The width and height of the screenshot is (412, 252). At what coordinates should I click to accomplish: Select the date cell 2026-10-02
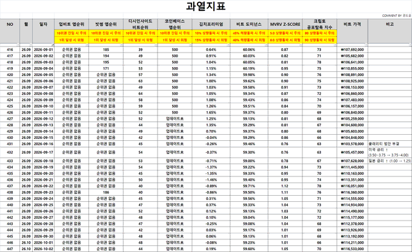click(x=44, y=249)
